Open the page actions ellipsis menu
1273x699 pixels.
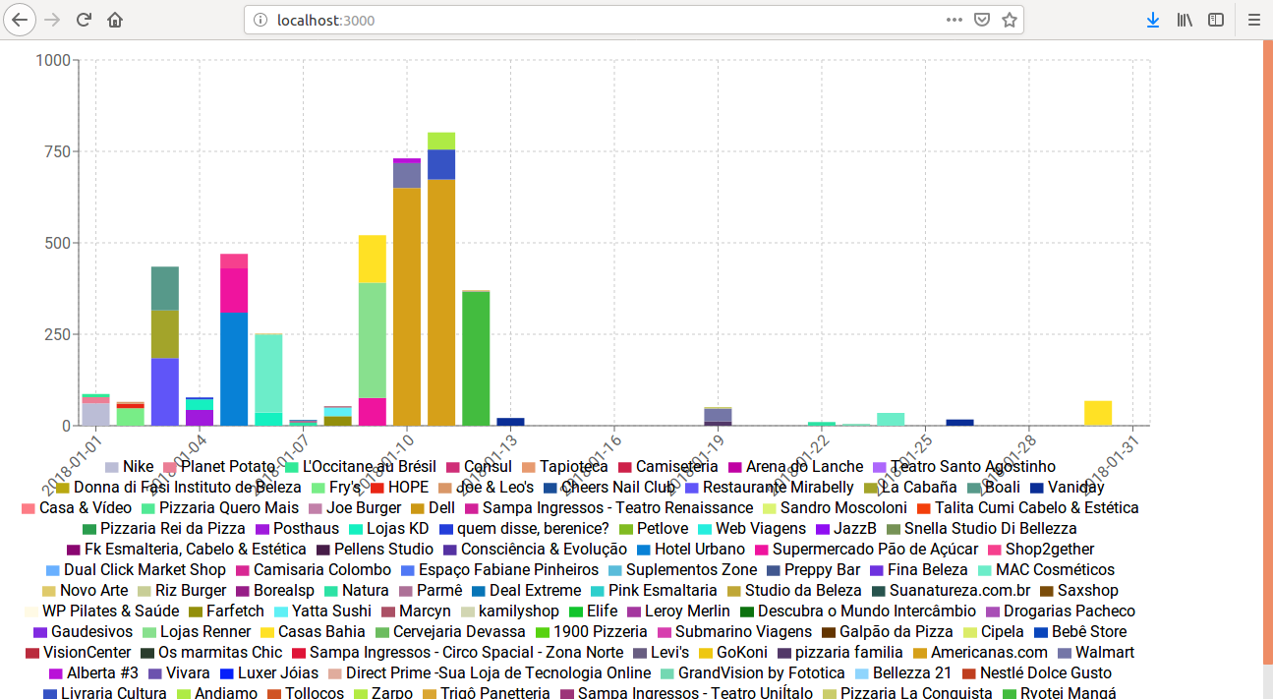pyautogui.click(x=954, y=19)
